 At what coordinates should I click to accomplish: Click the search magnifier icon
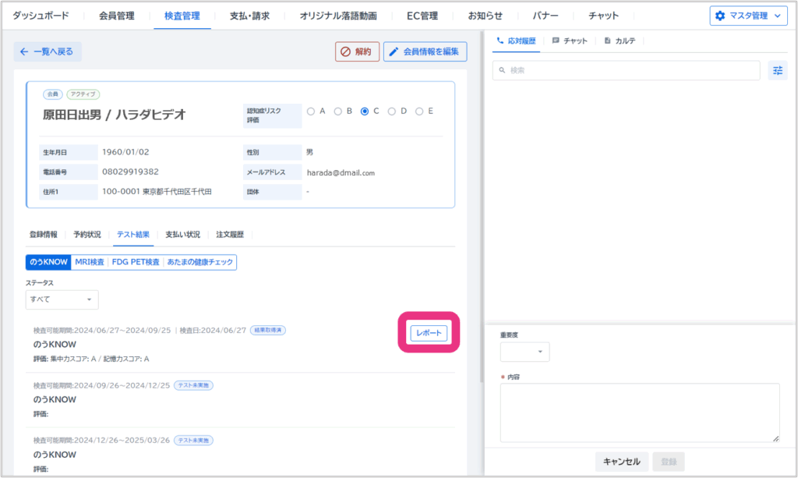click(x=502, y=70)
